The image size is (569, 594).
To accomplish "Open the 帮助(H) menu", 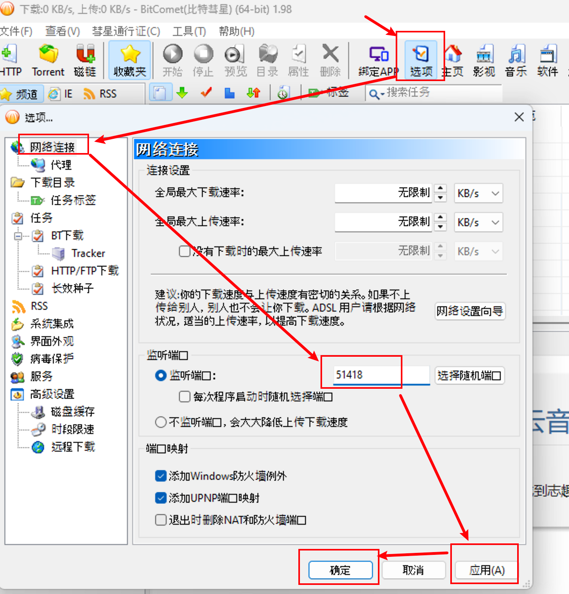I will click(237, 31).
